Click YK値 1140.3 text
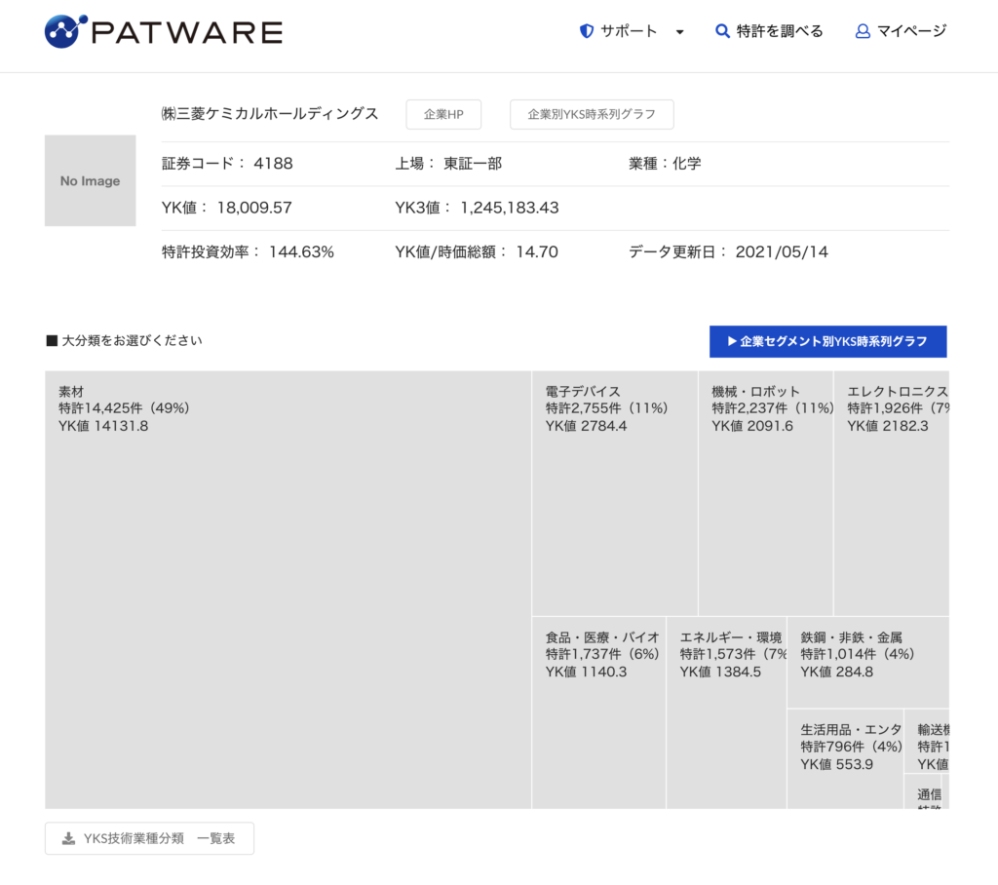998x885 pixels. (586, 672)
